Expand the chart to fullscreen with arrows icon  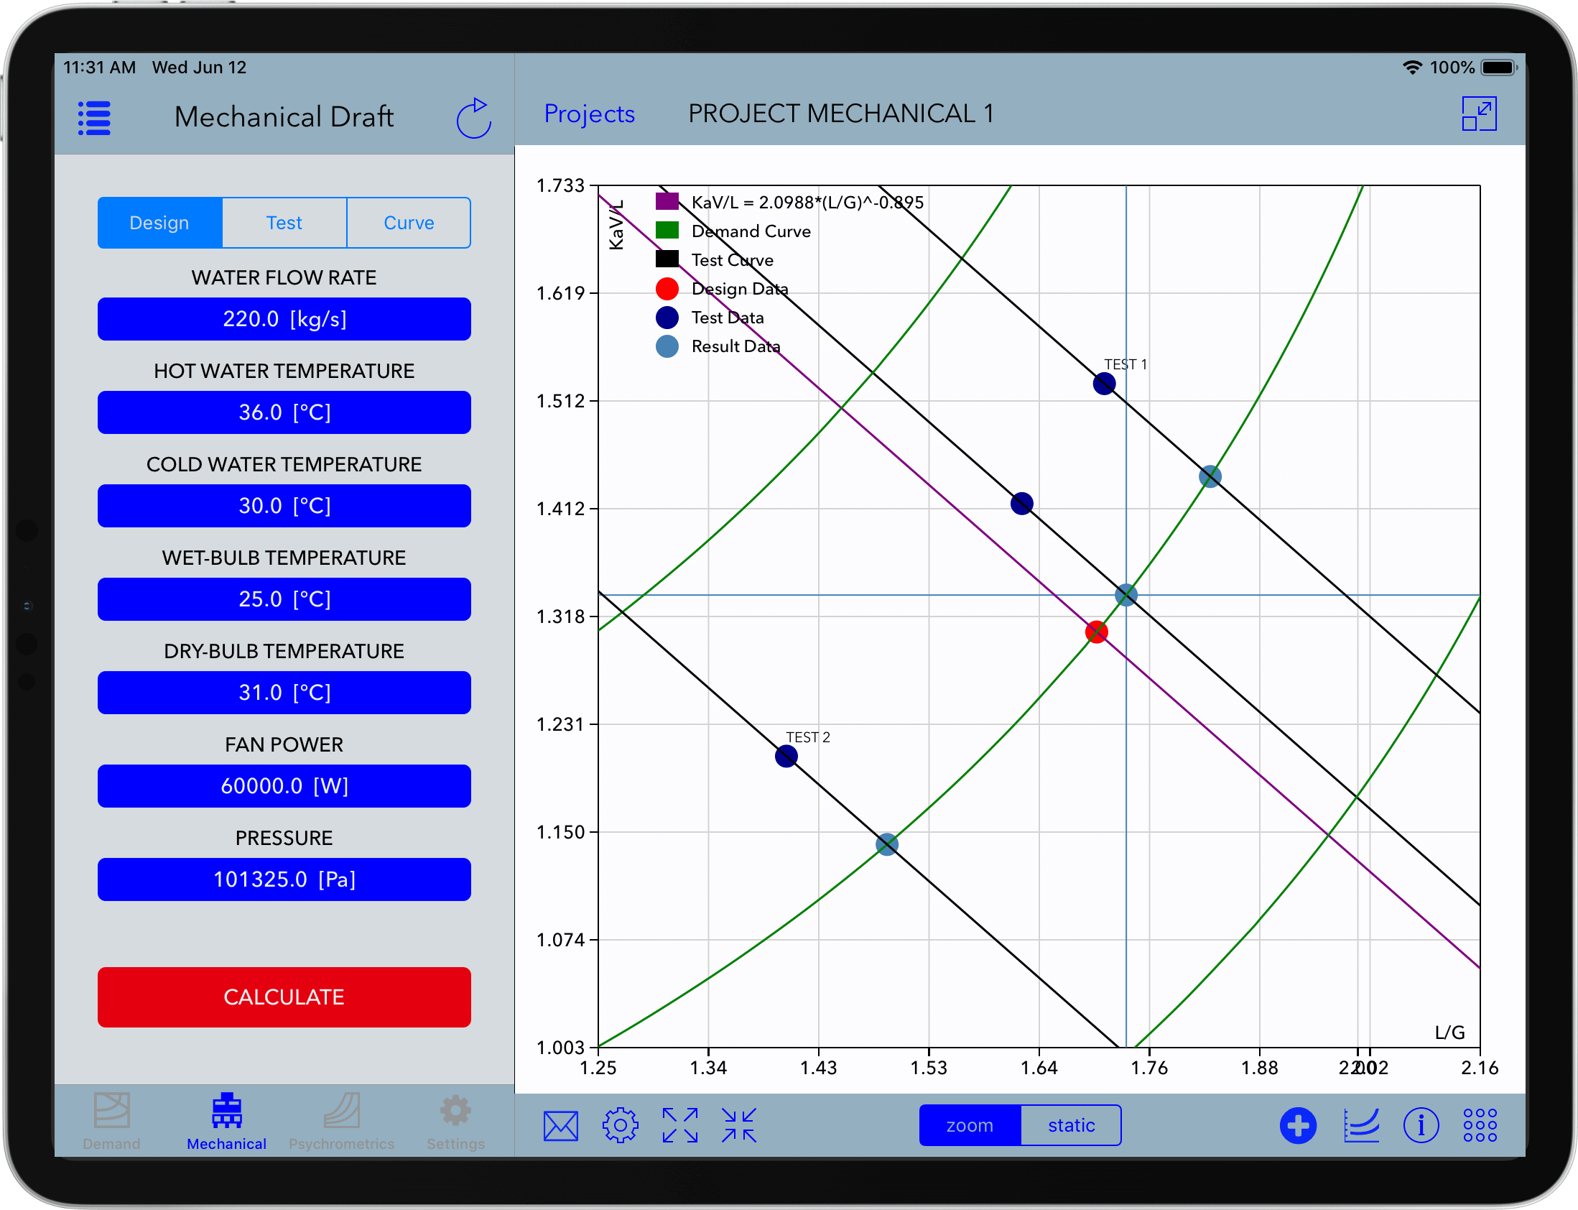pyautogui.click(x=679, y=1124)
